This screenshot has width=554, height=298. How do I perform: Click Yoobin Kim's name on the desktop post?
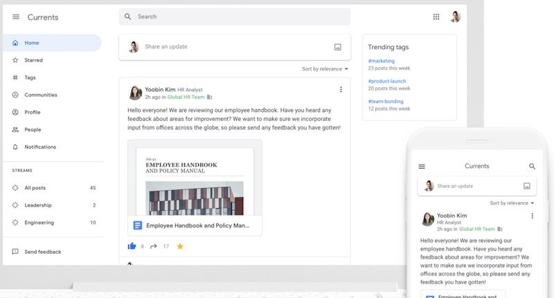(x=160, y=90)
